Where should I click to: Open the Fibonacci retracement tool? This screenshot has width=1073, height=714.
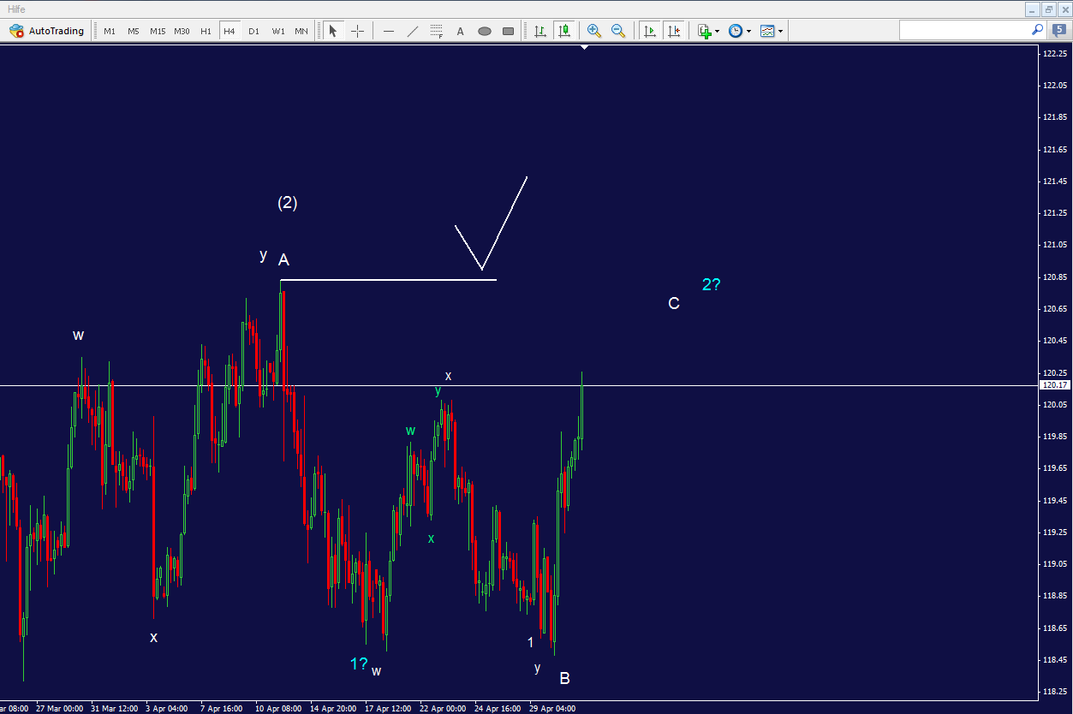tap(435, 31)
